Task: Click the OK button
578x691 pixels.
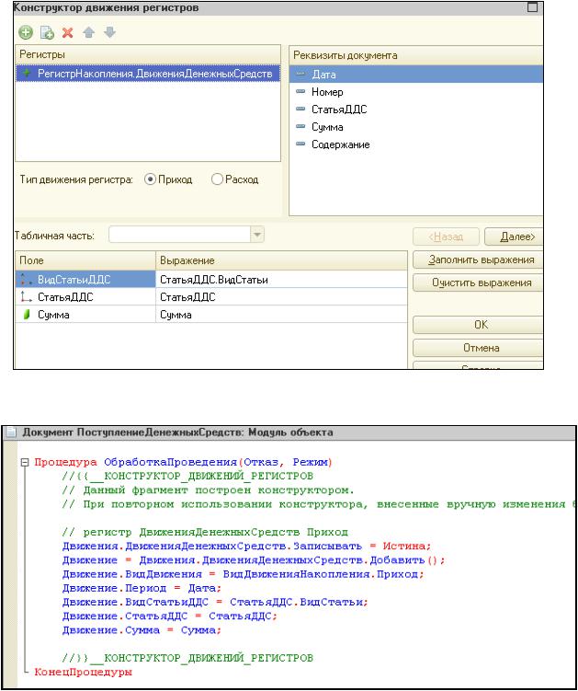Action: pyautogui.click(x=478, y=325)
